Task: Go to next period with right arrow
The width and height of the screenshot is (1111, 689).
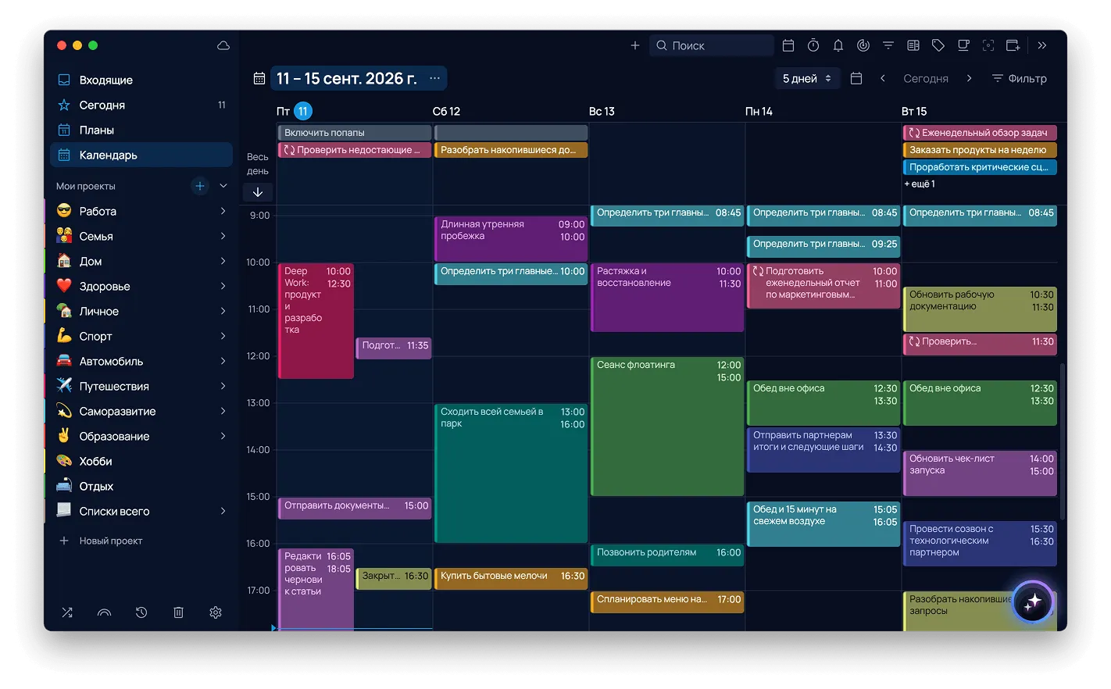Action: tap(970, 78)
